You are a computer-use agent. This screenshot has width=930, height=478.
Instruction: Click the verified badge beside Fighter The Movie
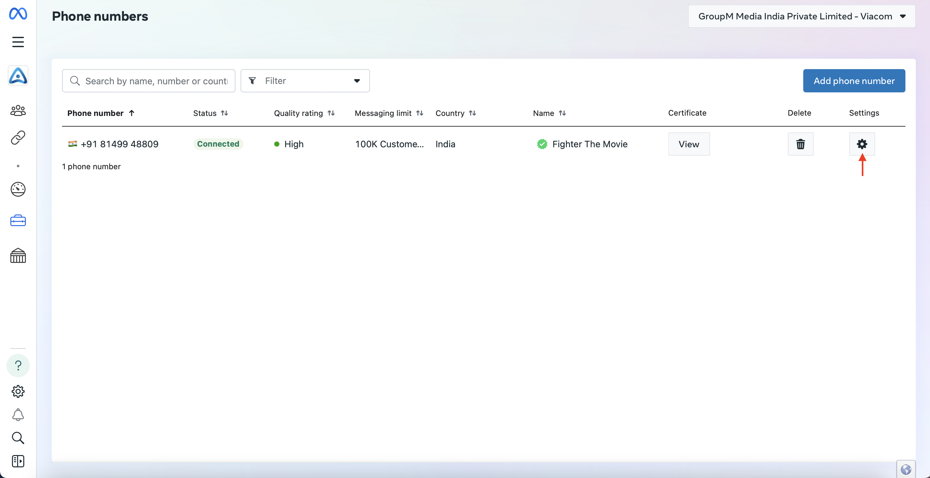[x=542, y=144]
